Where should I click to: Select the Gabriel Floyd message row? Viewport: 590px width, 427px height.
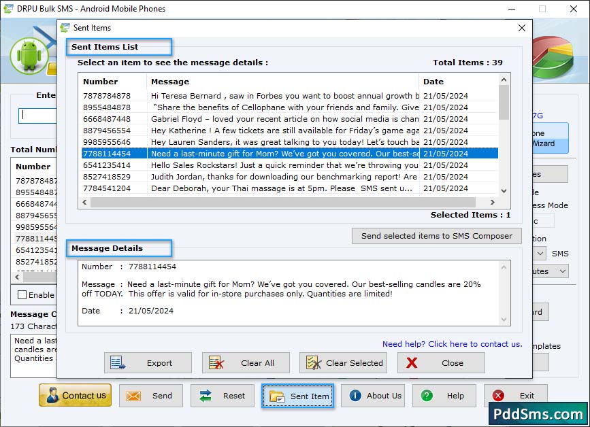pyautogui.click(x=290, y=119)
